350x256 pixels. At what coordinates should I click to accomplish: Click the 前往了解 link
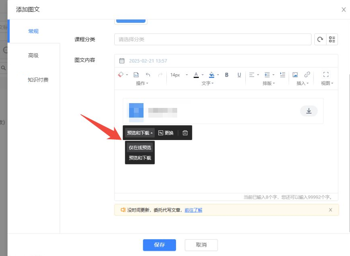pos(193,210)
